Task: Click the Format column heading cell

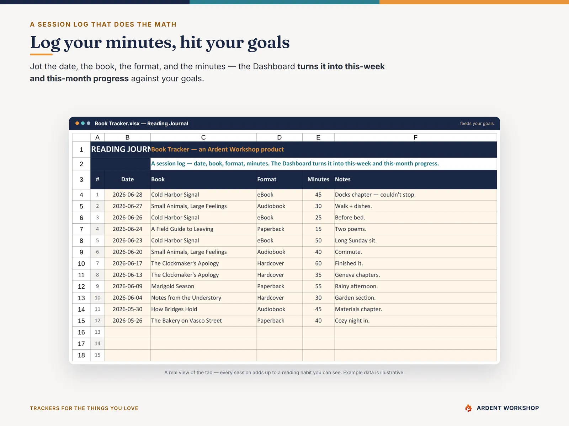Action: 279,179
